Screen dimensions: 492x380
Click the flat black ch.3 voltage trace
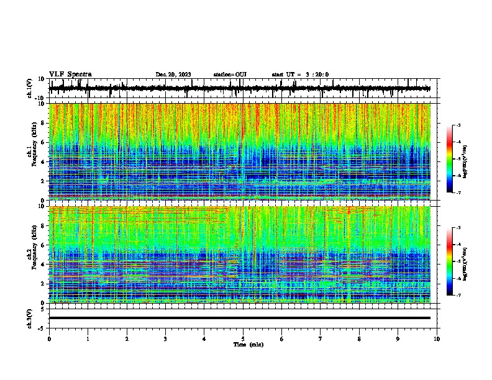click(239, 318)
